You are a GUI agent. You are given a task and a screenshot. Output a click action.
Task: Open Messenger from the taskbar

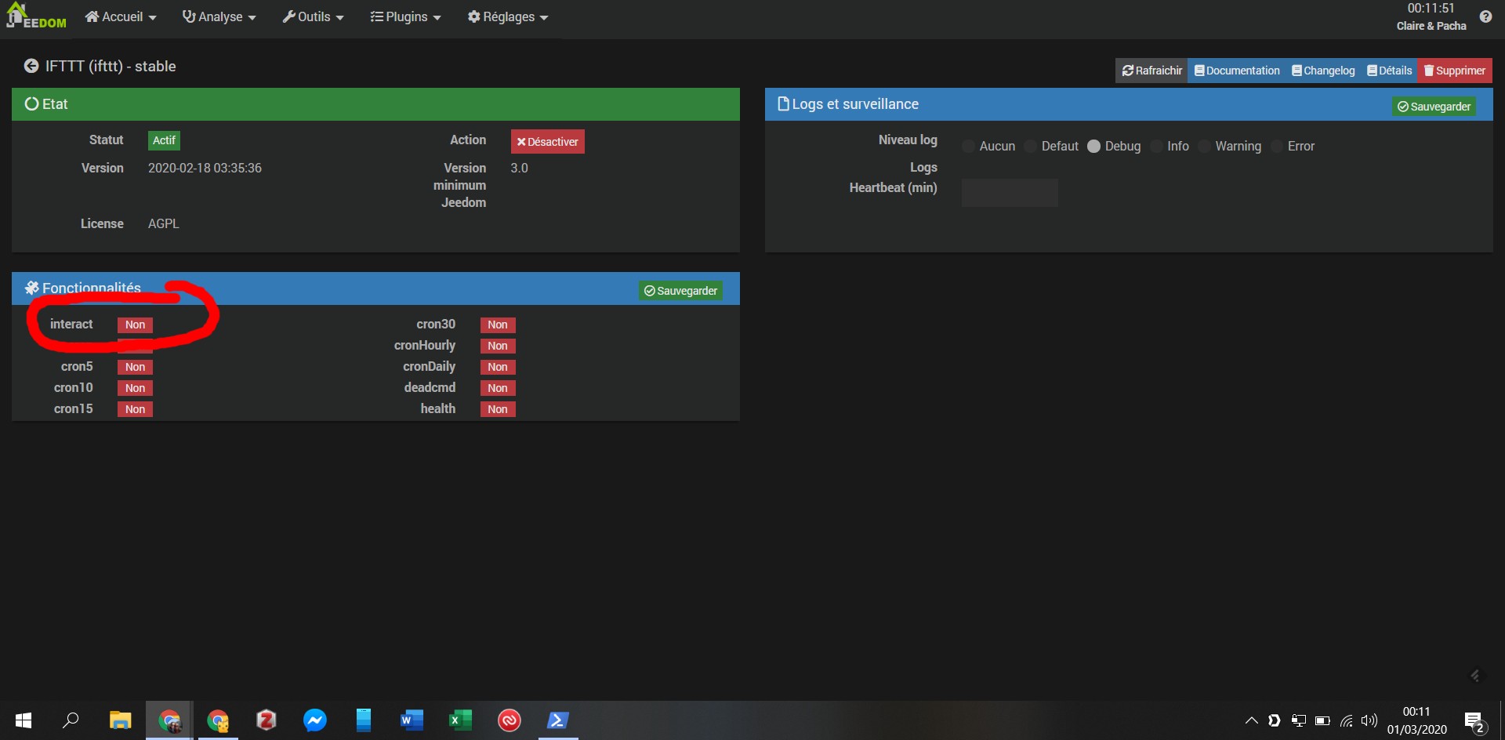[315, 720]
